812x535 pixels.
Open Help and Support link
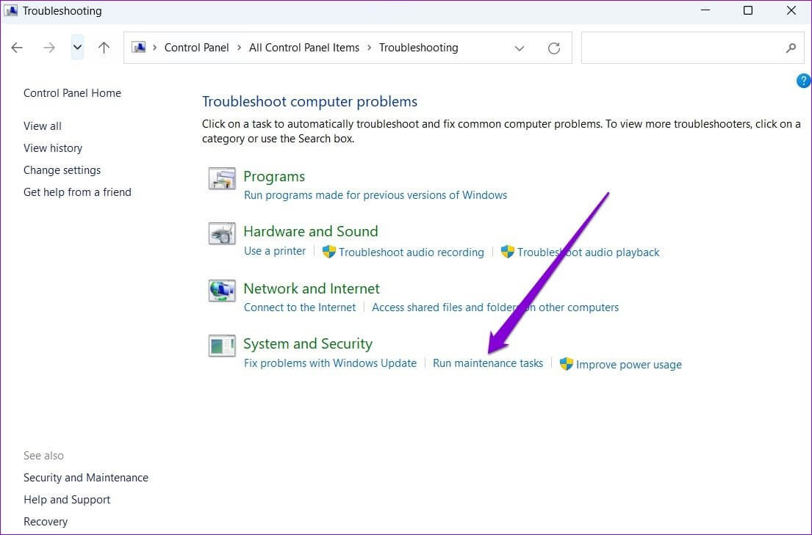pos(67,500)
